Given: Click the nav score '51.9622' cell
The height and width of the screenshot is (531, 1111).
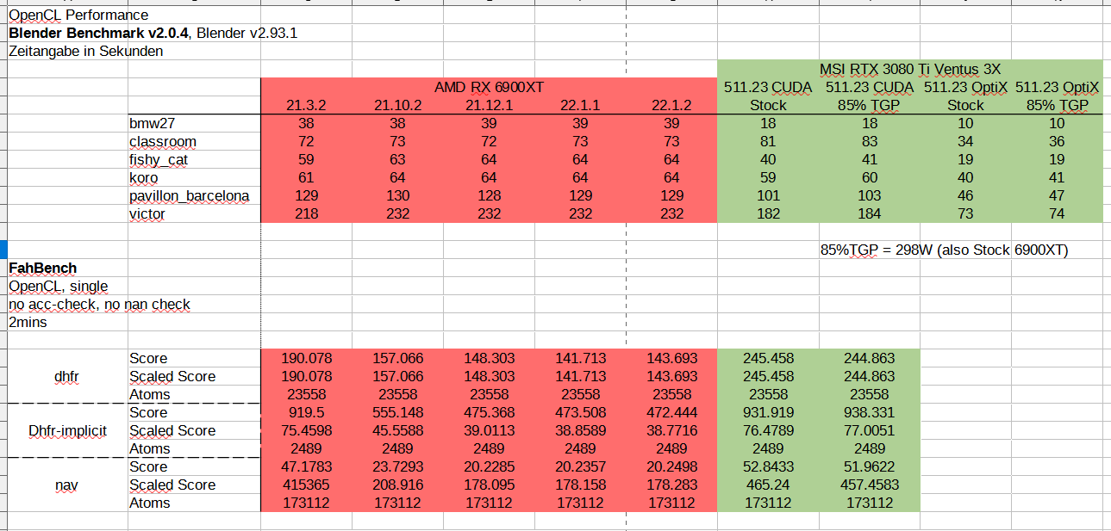Looking at the screenshot, I should [x=869, y=466].
